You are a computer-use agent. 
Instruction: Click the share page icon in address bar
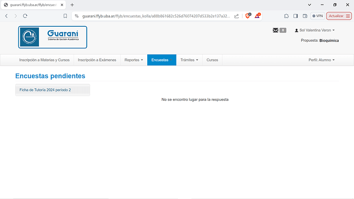tap(237, 16)
